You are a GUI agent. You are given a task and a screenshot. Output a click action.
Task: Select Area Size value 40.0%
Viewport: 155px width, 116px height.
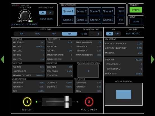click(139, 60)
